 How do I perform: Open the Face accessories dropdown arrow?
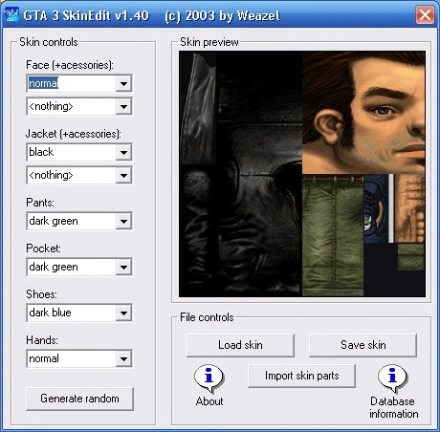point(123,107)
